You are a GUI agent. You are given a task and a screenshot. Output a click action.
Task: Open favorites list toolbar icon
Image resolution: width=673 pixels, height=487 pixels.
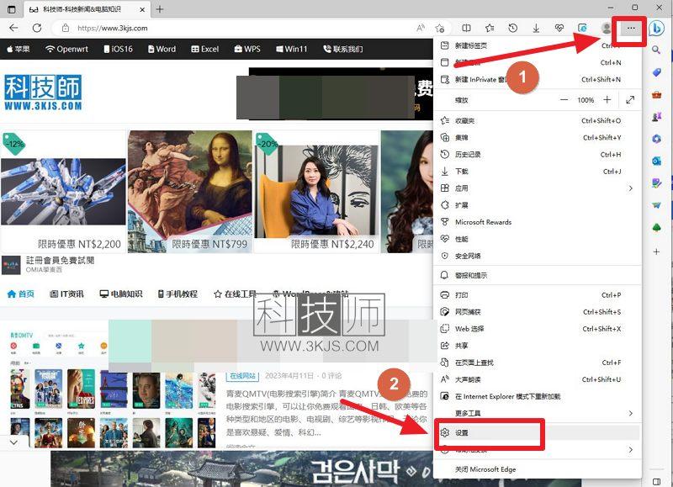(490, 28)
